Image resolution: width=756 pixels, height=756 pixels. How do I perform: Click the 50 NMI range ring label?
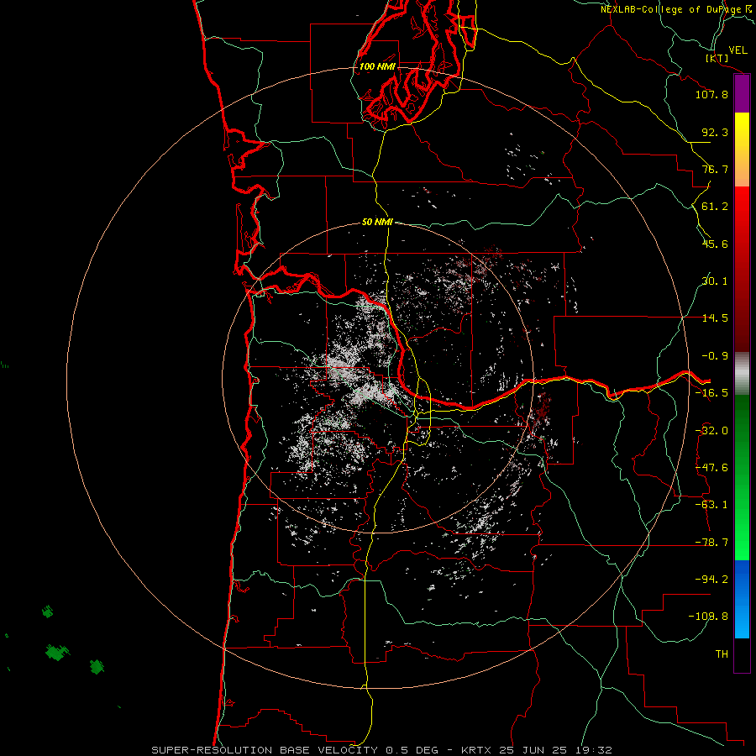377,222
